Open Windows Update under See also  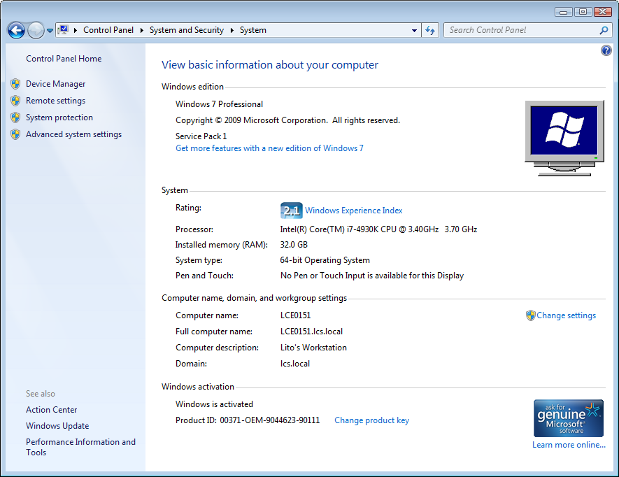[x=57, y=426]
